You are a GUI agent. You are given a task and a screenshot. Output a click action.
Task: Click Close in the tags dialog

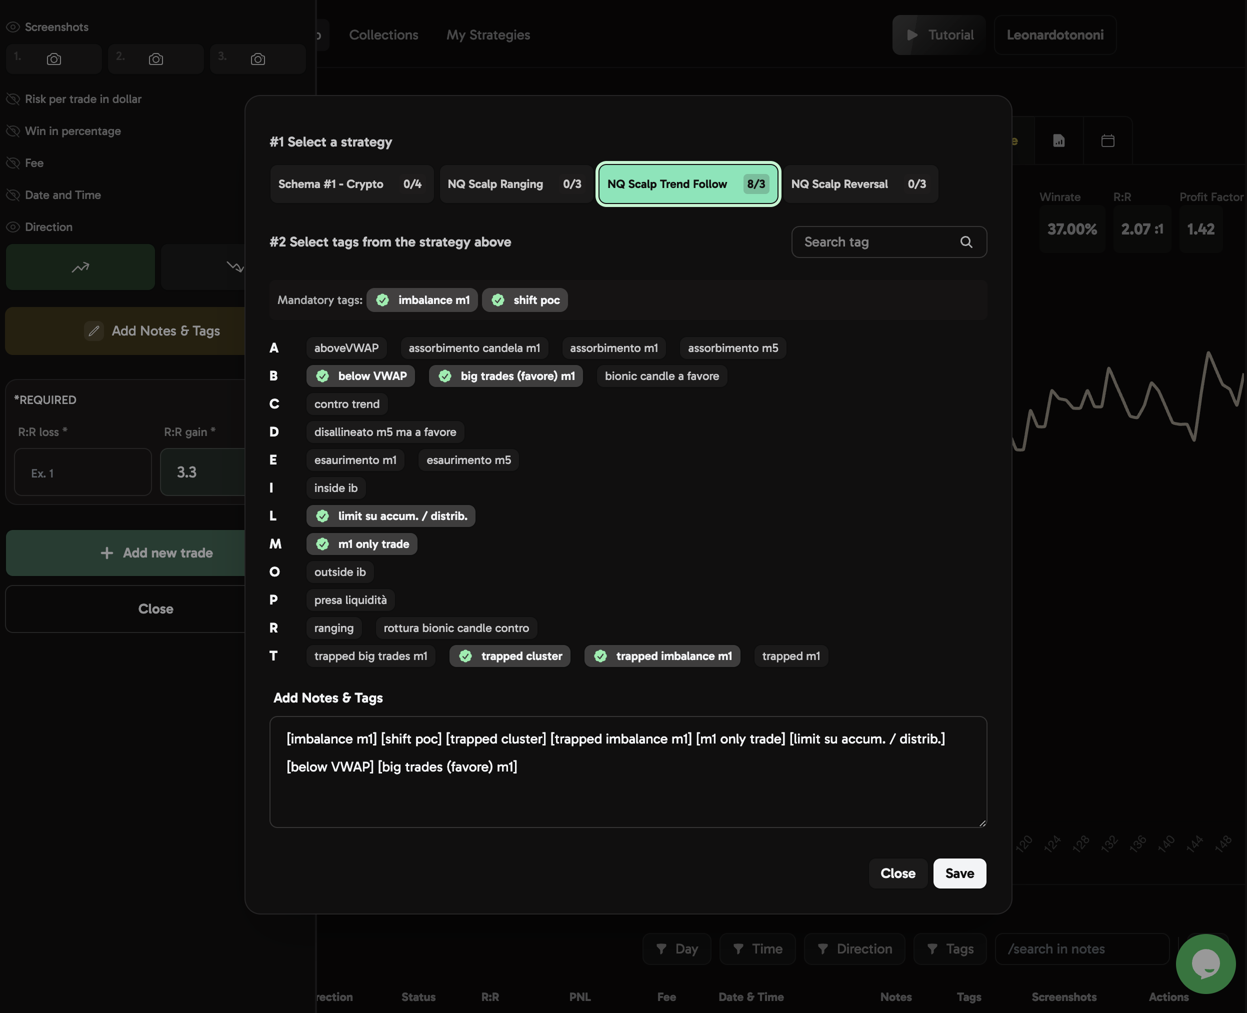pyautogui.click(x=898, y=873)
